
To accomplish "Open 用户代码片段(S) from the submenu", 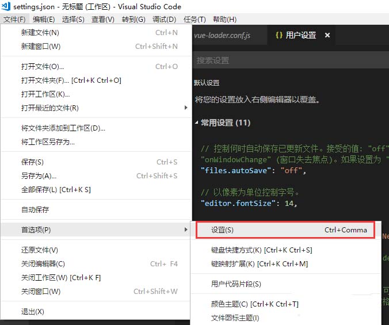I will point(285,284).
